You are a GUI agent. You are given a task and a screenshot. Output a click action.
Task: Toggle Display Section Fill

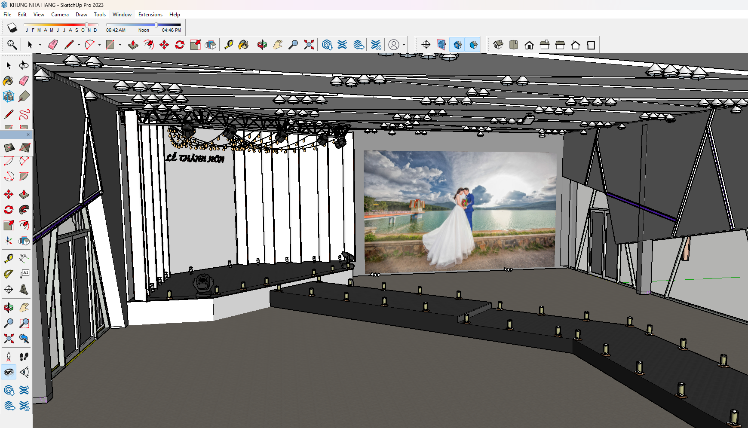473,45
